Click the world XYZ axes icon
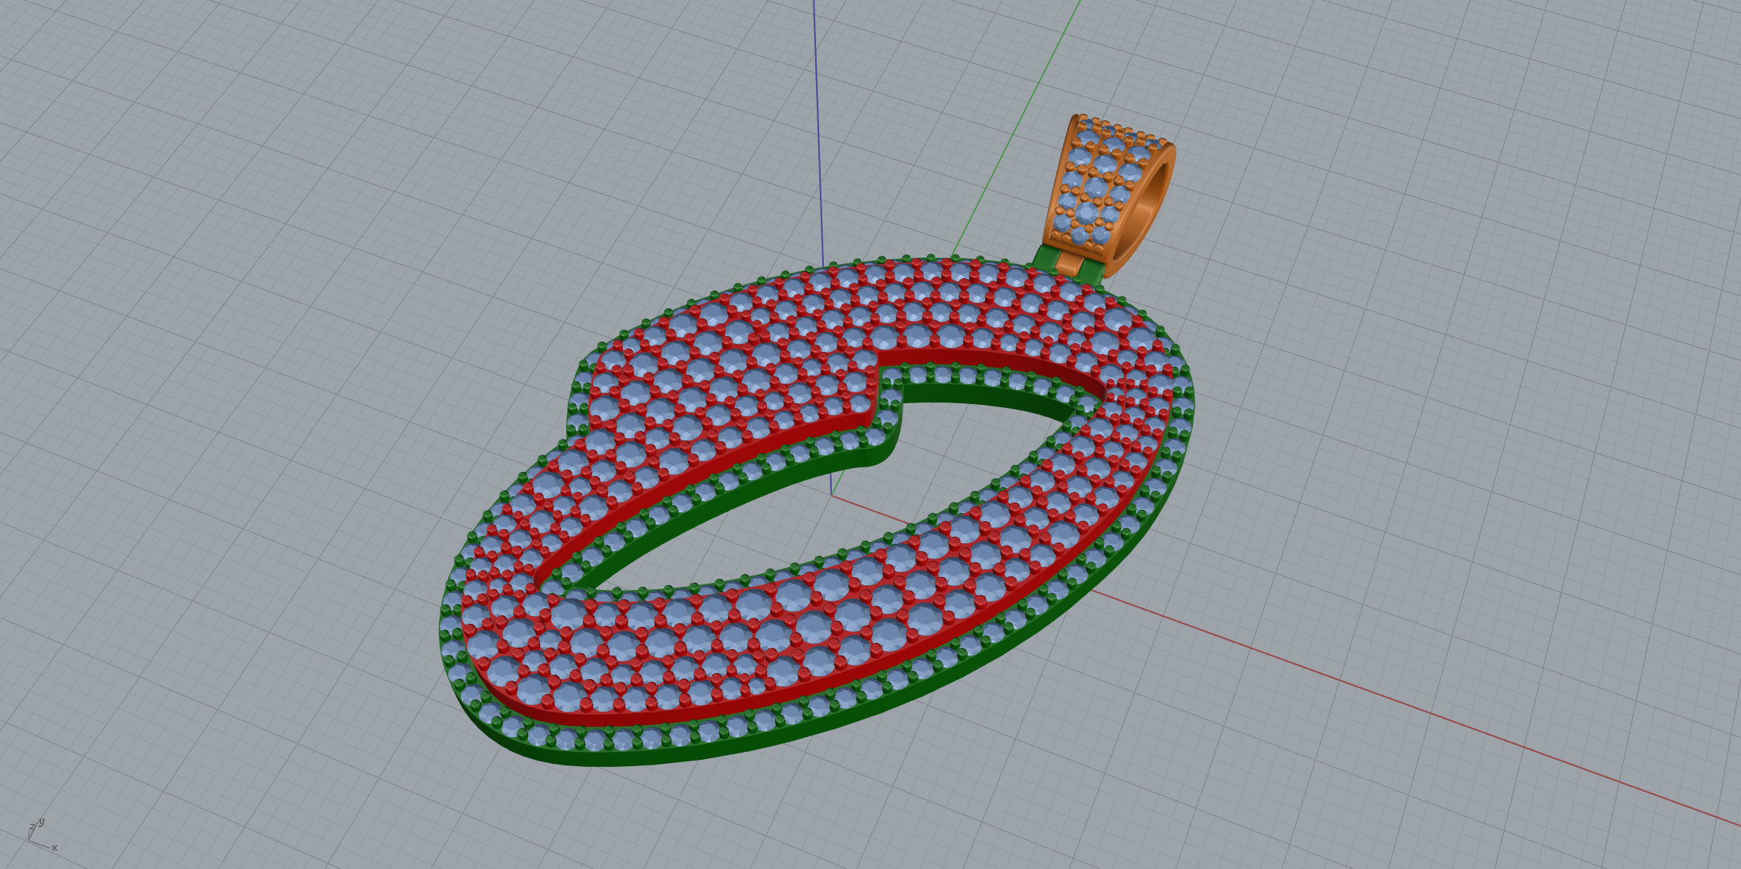 click(x=41, y=835)
